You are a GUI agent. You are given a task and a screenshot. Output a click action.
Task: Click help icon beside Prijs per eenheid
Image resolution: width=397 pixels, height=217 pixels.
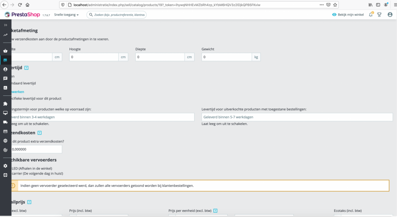pos(215,211)
